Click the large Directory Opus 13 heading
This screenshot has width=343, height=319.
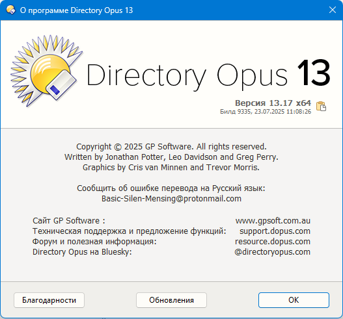pyautogui.click(x=208, y=75)
